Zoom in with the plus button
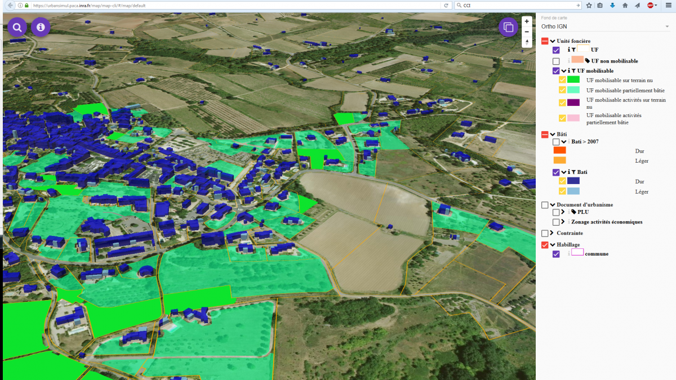Screen dimensions: 676x380 point(527,21)
